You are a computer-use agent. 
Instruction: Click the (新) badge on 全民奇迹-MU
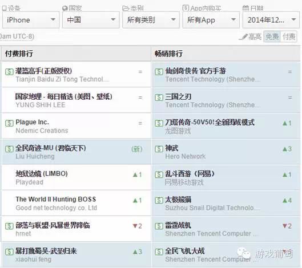coord(137,149)
